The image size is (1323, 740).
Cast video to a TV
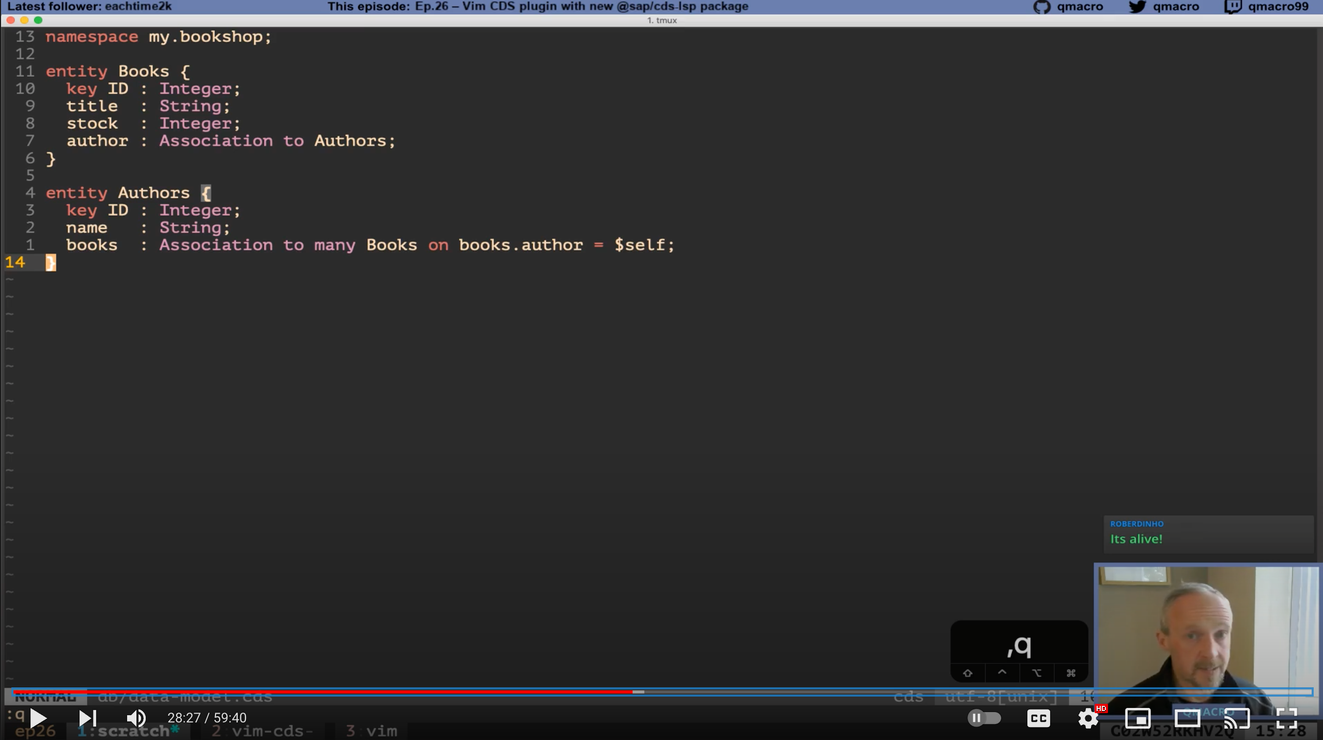pyautogui.click(x=1237, y=718)
